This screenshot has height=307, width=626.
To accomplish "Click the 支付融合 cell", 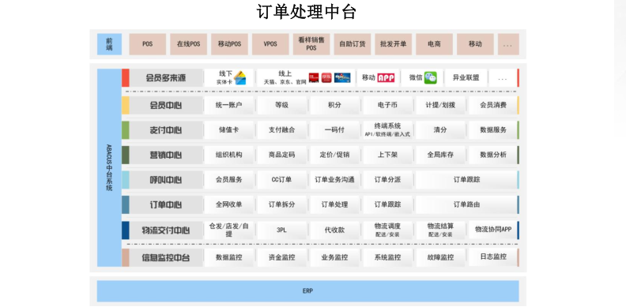I will [x=282, y=130].
